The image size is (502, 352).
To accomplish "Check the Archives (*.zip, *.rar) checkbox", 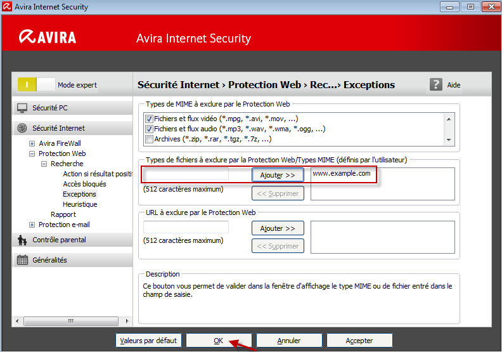I will coord(149,140).
